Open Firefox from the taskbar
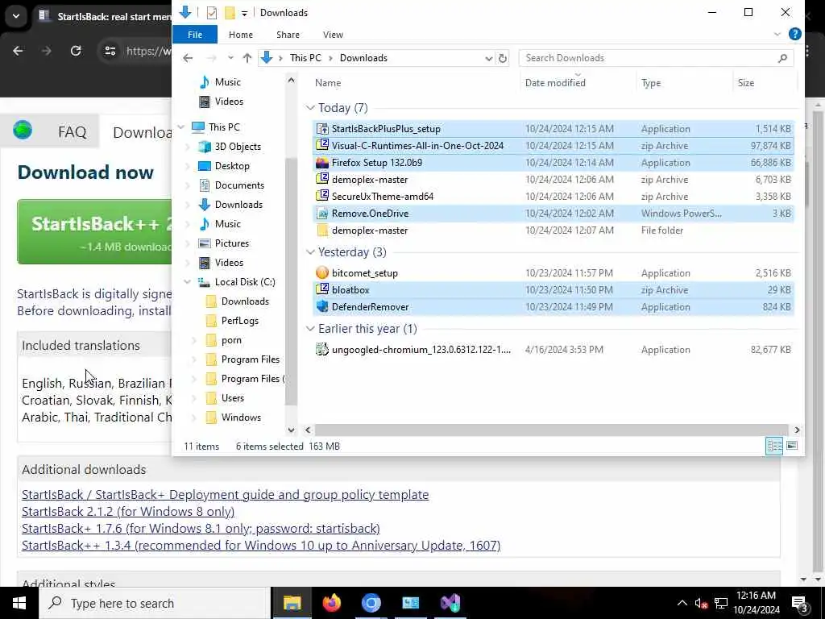The image size is (825, 619). click(x=331, y=603)
